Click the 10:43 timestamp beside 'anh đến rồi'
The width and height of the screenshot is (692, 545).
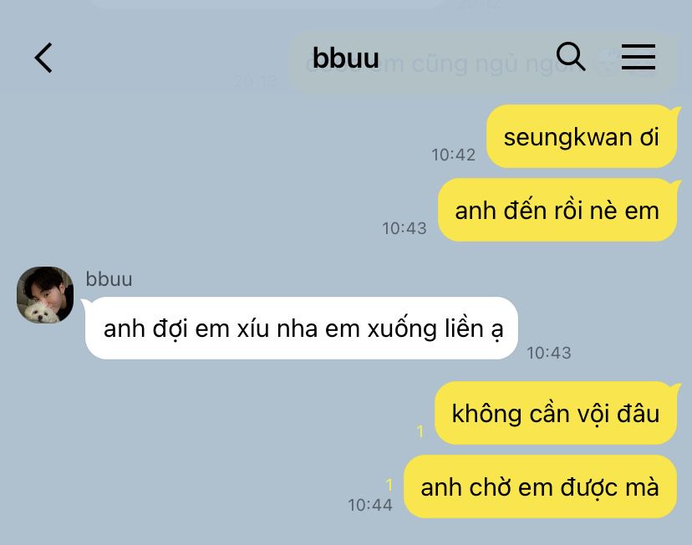(x=405, y=228)
